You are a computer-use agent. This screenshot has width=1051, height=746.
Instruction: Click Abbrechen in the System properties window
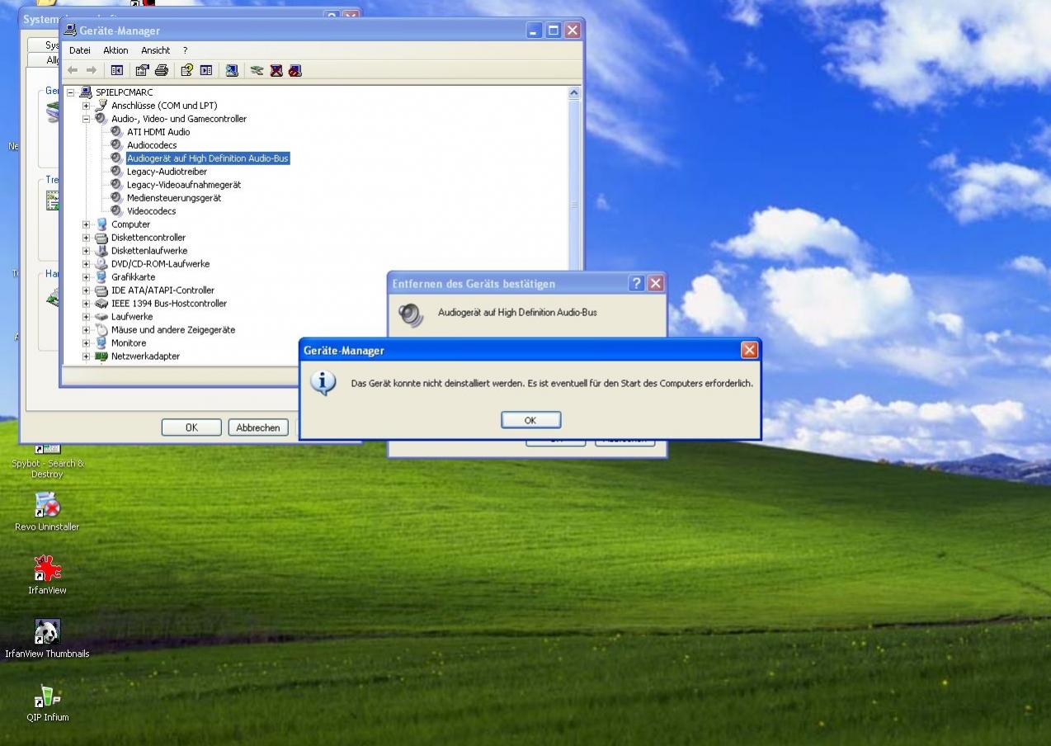tap(258, 427)
